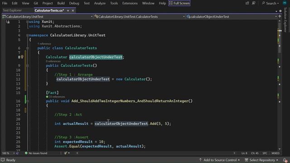The width and height of the screenshot is (290, 163).
Task: Open the active documents list dropdown arrow
Action: [x=276, y=11]
